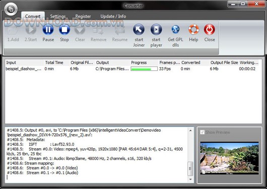Click the Output column header
The image size is (267, 189).
(112, 62)
